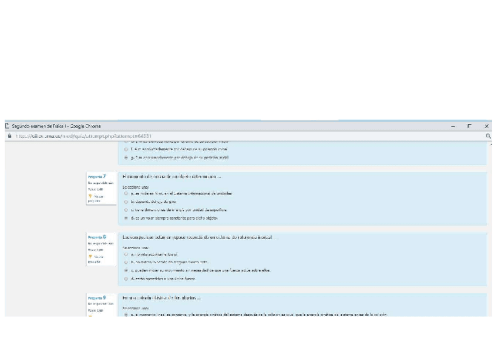The image size is (498, 352).
Task: Select option d 'sometidos a una única fuerza'
Action: 126,279
